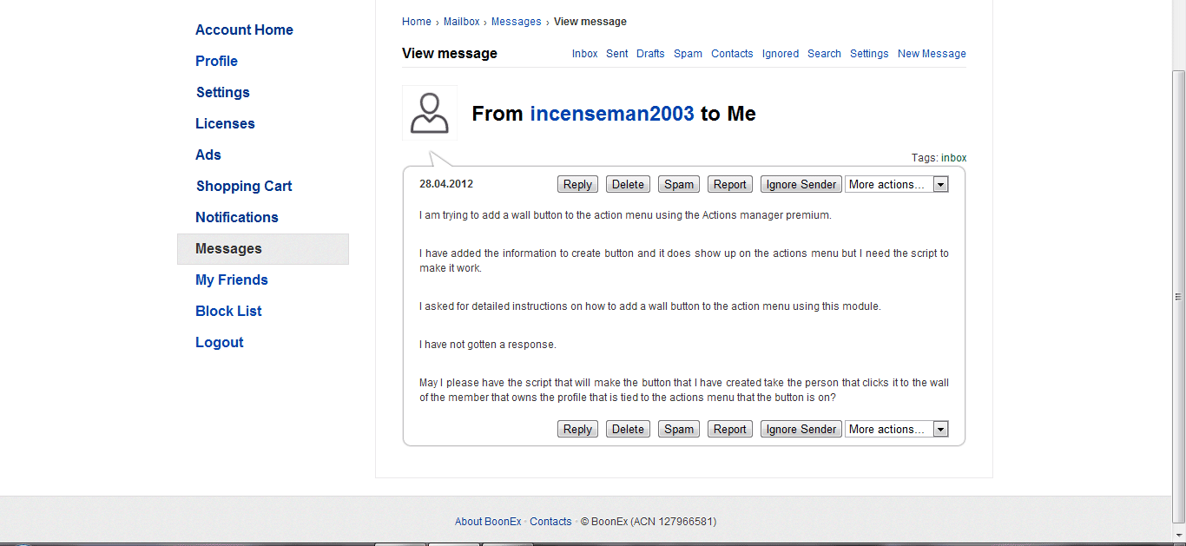Expand the bottom More actions dropdown
Viewport: 1186px width, 546px height.
pos(896,429)
